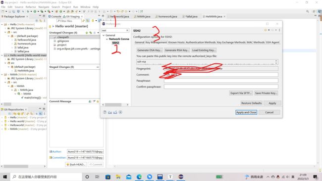Open the General tab of SSH2 options
The image size is (322, 181).
pyautogui.click(x=139, y=42)
